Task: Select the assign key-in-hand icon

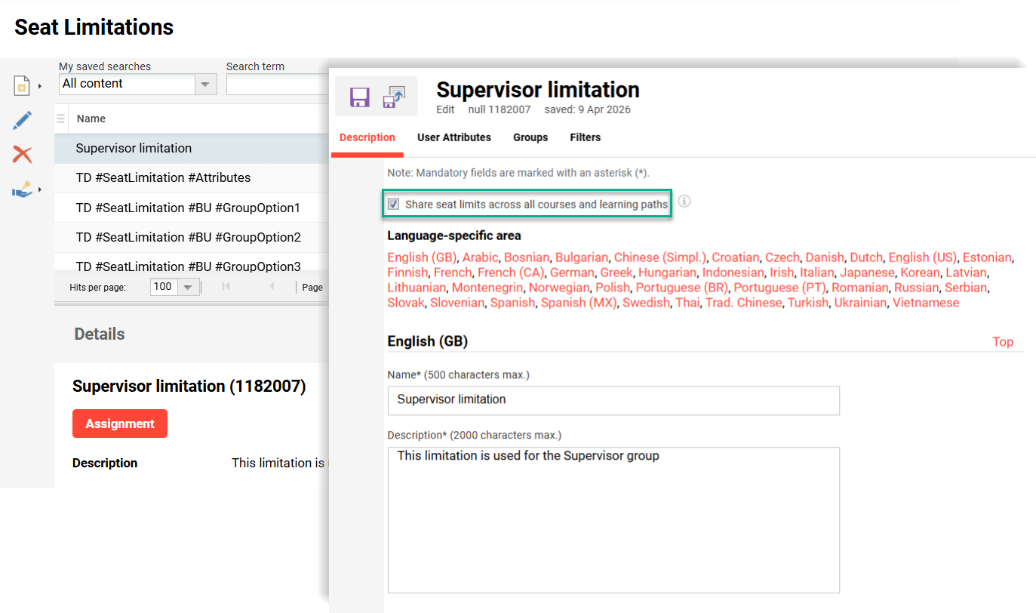Action: (22, 189)
